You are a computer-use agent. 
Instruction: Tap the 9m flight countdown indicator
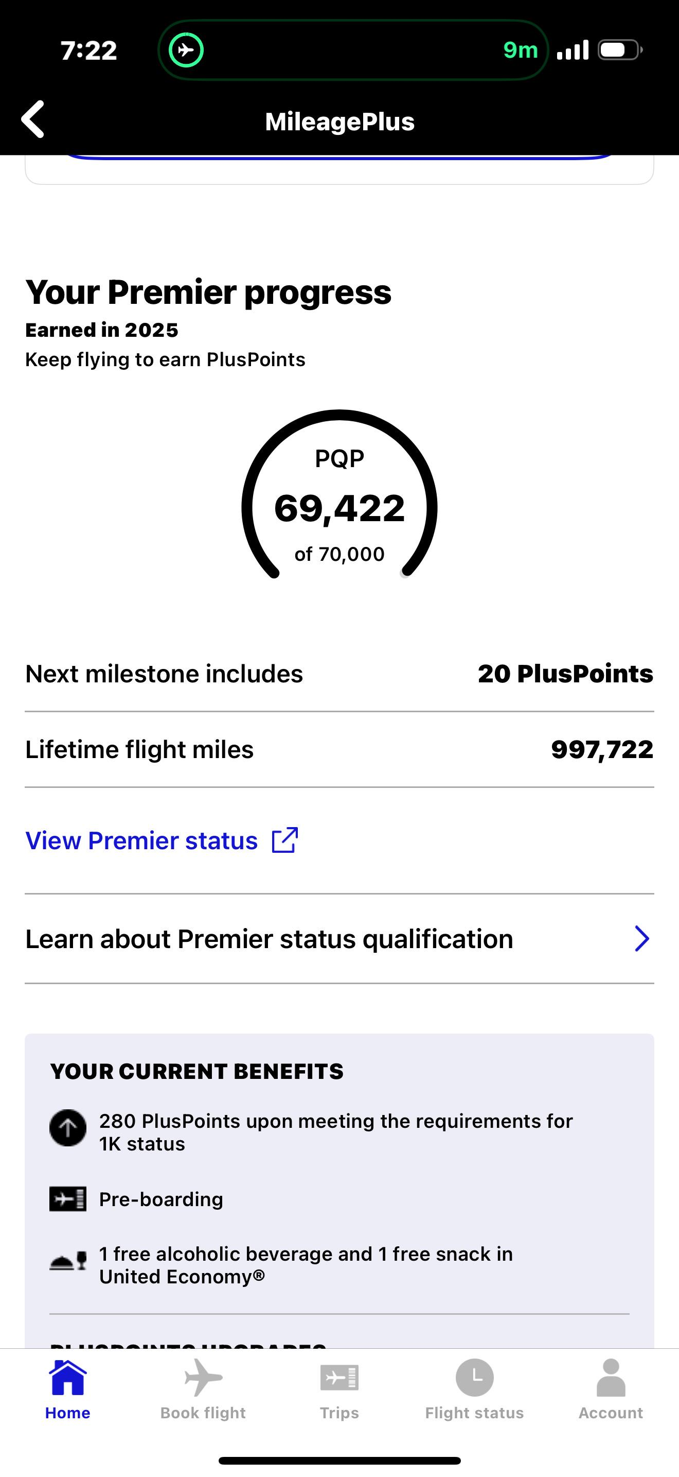521,50
